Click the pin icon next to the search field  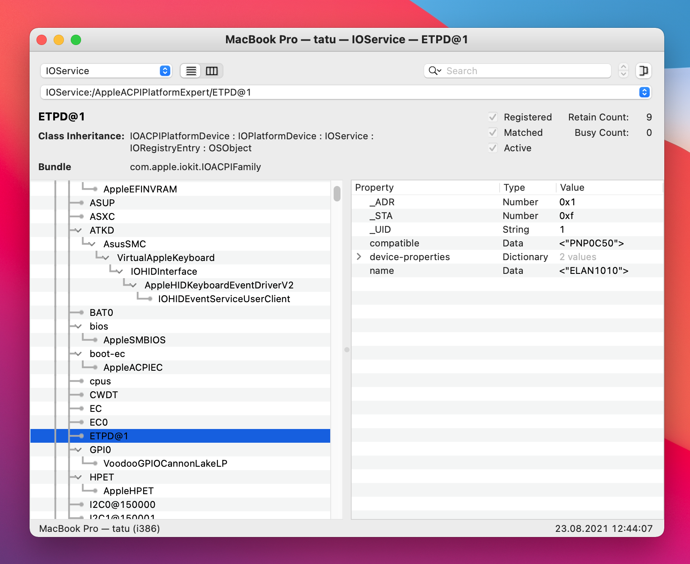643,71
